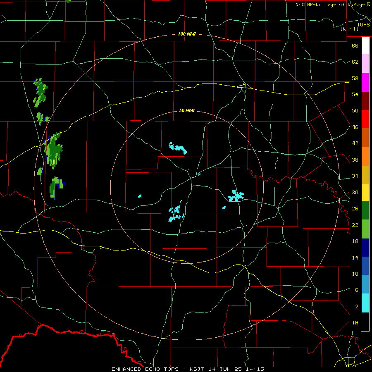
Task: Click the 30 legend value
Action: [355, 192]
